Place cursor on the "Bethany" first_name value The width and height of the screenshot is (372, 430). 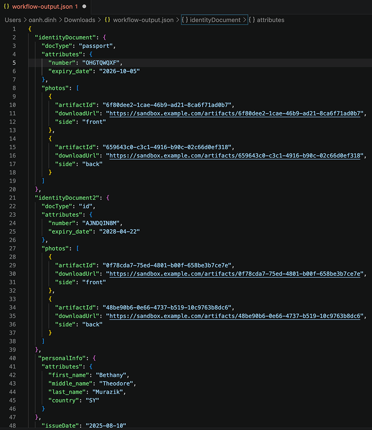tap(113, 375)
